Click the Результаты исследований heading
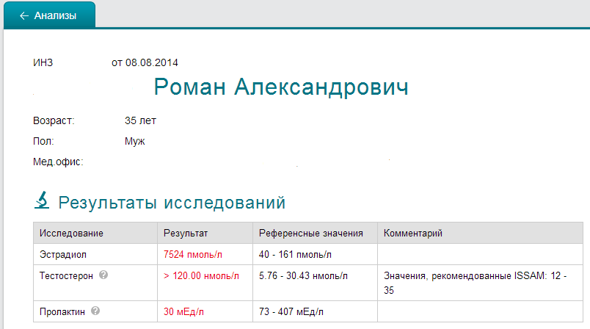 172,202
